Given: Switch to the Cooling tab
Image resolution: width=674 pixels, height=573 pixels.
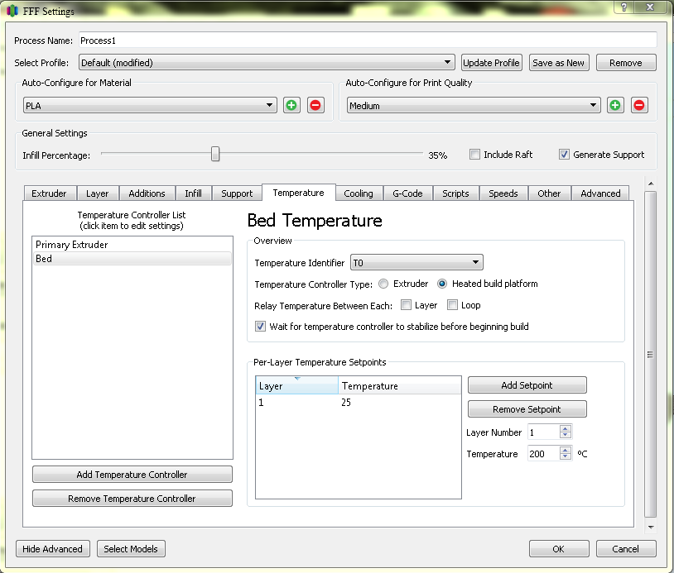Looking at the screenshot, I should (x=359, y=193).
